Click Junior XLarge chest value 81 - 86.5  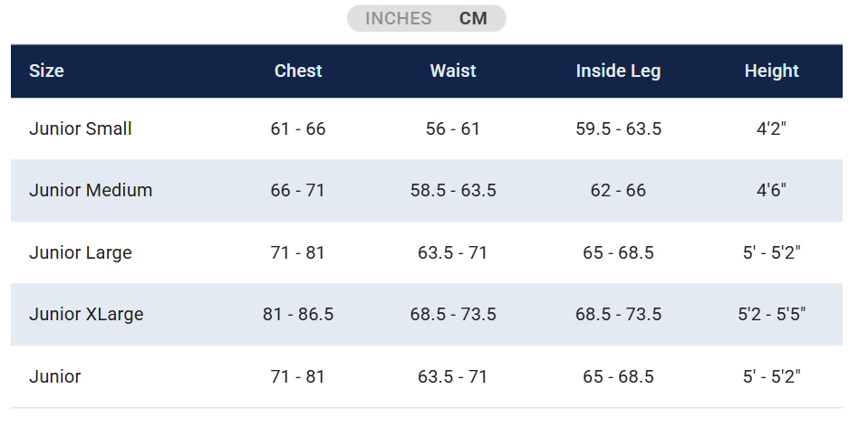click(298, 314)
